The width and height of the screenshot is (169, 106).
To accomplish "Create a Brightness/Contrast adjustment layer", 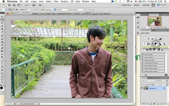I will click(148, 39).
